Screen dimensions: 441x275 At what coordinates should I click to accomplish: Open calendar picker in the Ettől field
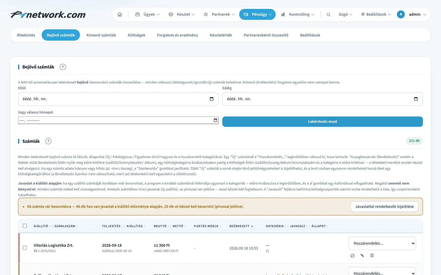pos(212,99)
